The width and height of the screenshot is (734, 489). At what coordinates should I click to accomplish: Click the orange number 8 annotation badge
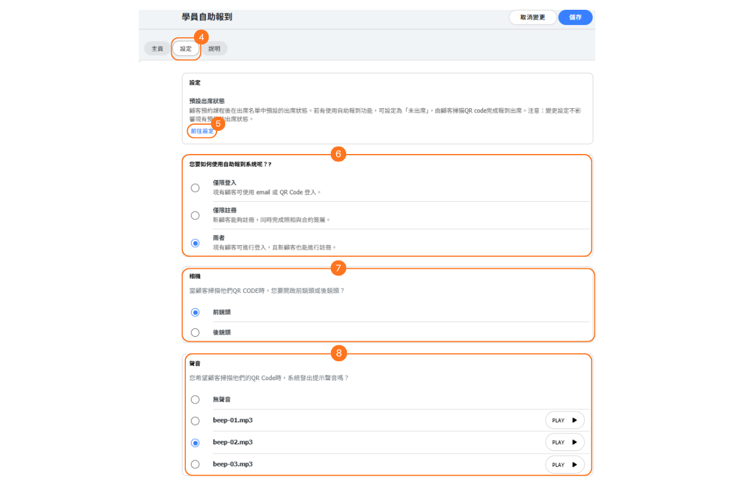338,353
